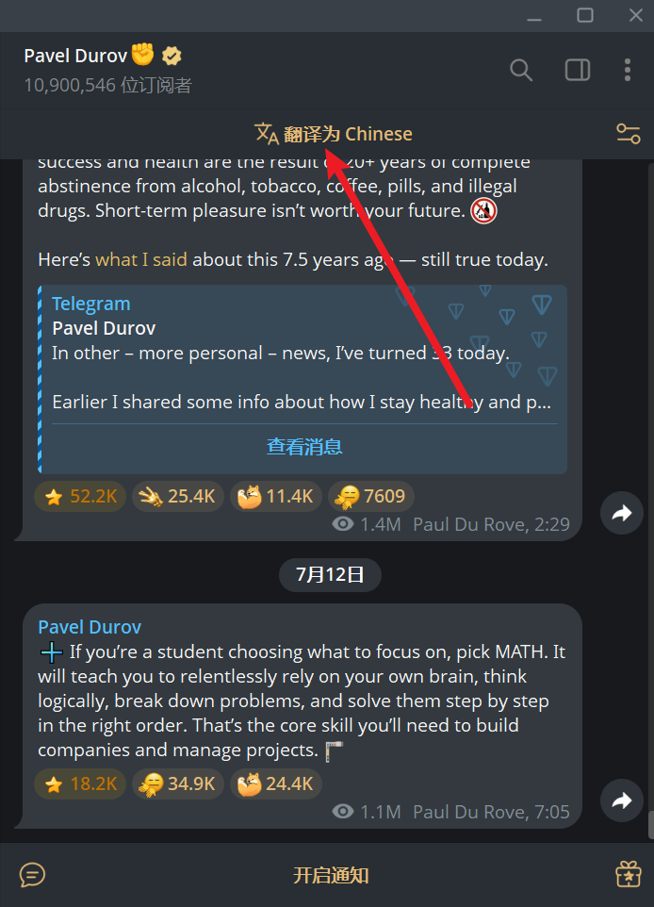The height and width of the screenshot is (907, 654).
Task: Tap the 7609 hugging emoji reaction
Action: click(x=370, y=496)
